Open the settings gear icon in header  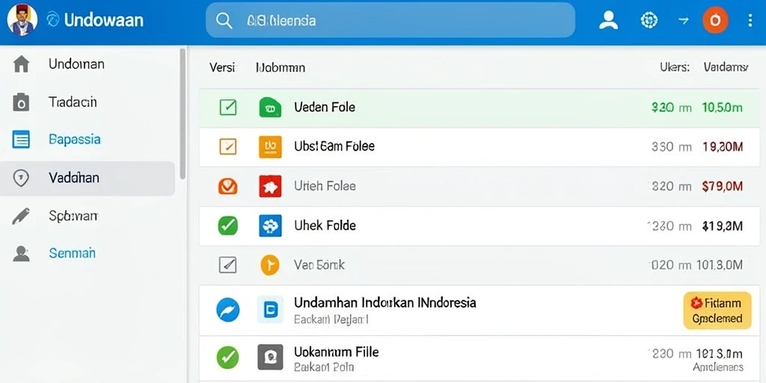point(649,20)
